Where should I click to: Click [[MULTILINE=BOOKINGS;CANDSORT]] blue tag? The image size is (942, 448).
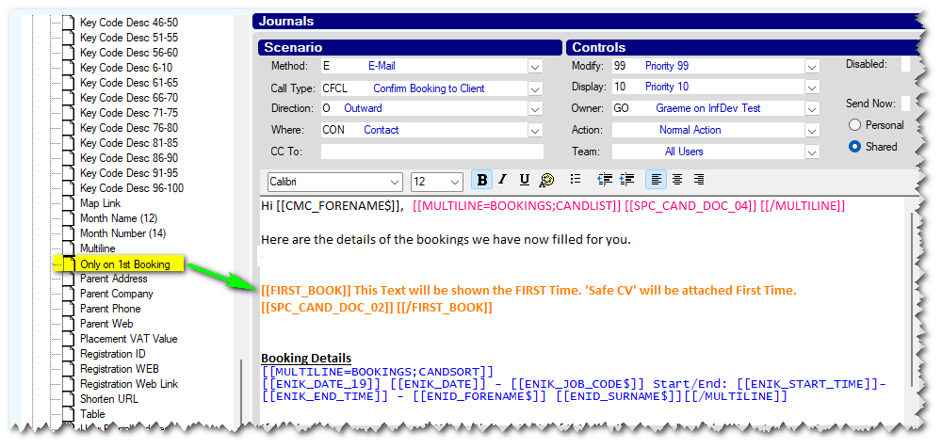(378, 371)
